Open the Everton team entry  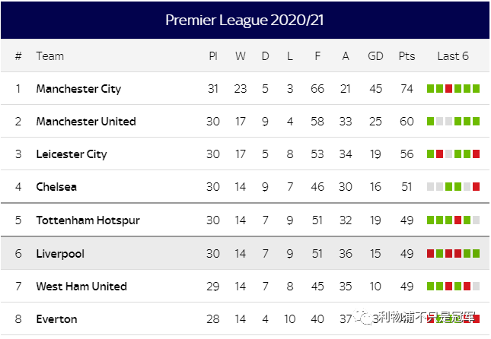coord(56,319)
